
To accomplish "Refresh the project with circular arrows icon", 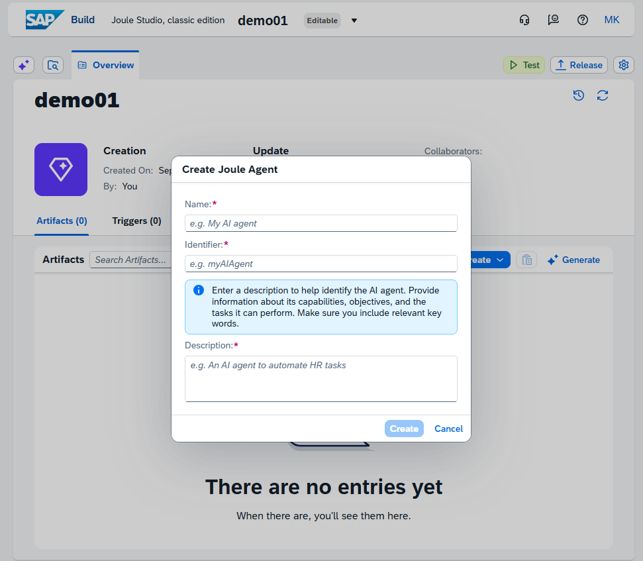I will (603, 95).
